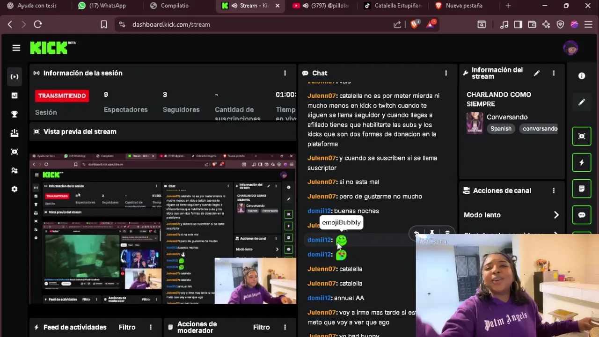Open the analytics chart icon in left sidebar
Screen dimensions: 599x337
[15, 95]
